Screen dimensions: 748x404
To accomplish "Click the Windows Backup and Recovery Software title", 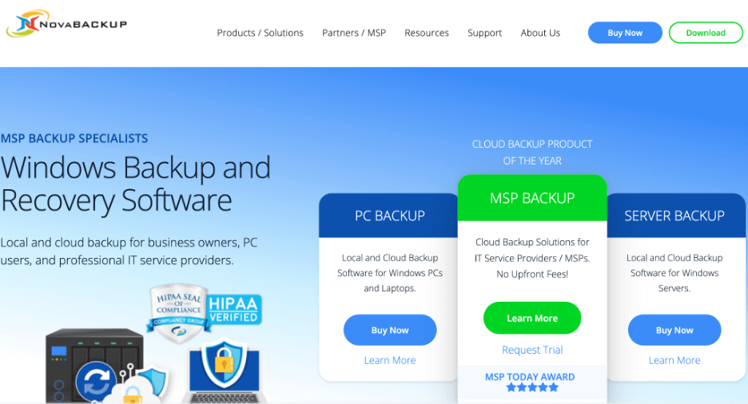I will click(136, 184).
